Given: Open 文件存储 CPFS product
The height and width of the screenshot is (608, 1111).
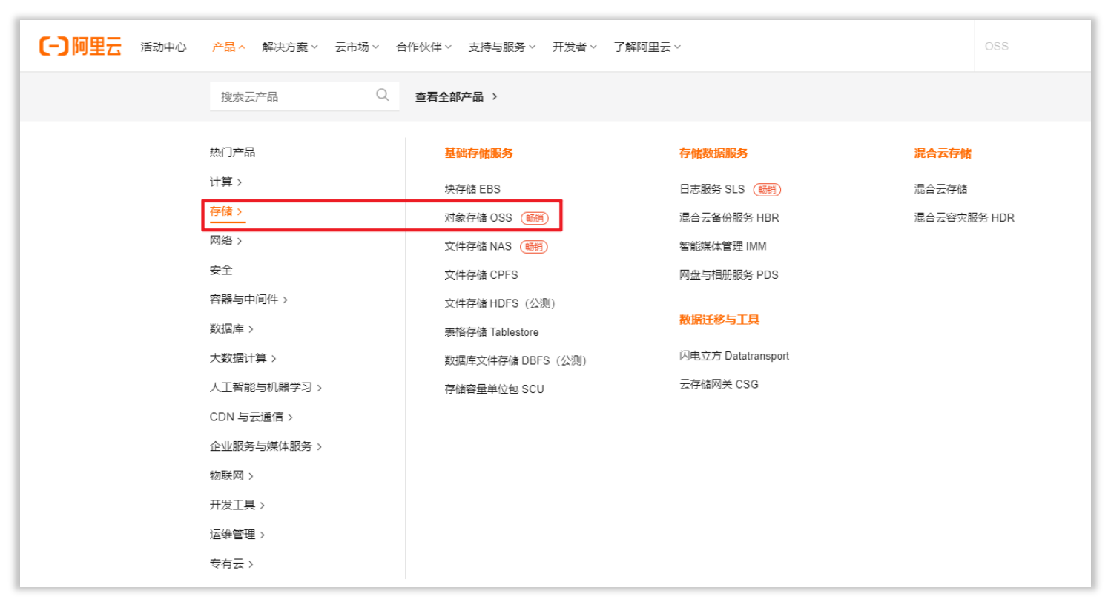Looking at the screenshot, I should click(x=481, y=274).
